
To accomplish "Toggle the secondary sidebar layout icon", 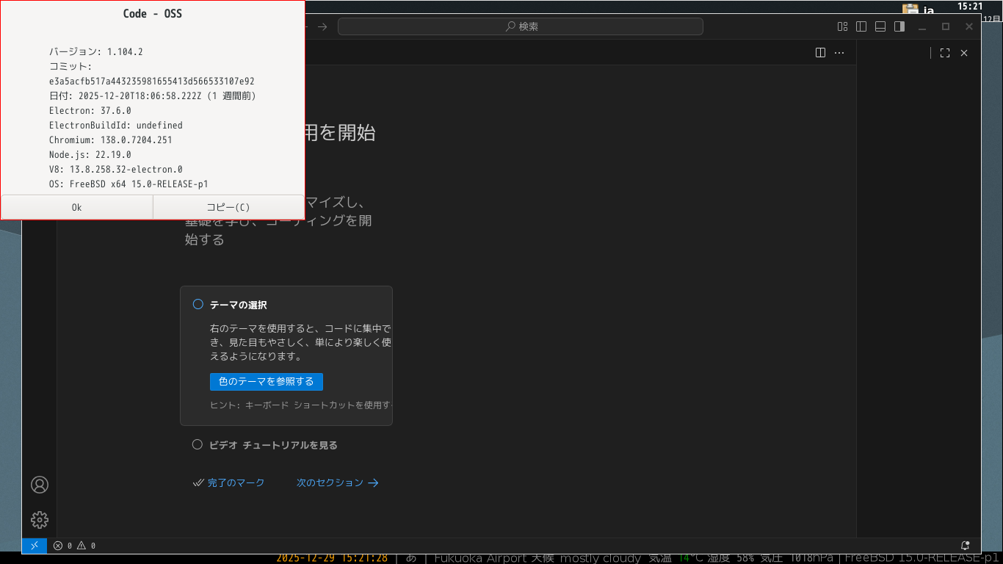I will click(x=899, y=26).
